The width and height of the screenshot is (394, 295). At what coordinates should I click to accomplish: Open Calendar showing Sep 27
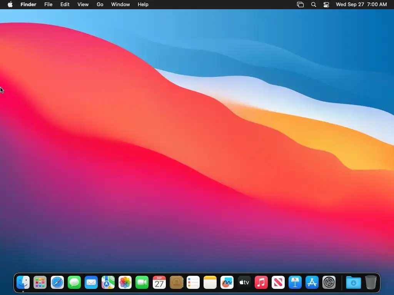(159, 282)
